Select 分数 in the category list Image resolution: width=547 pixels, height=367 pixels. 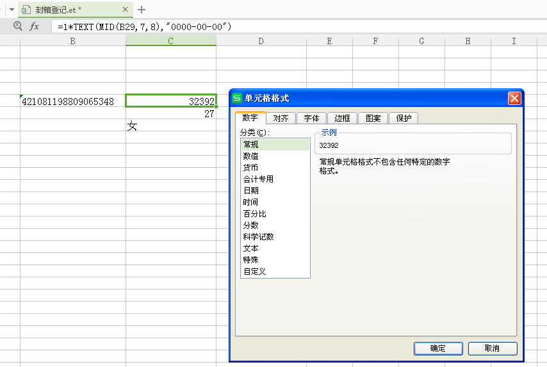[275, 225]
